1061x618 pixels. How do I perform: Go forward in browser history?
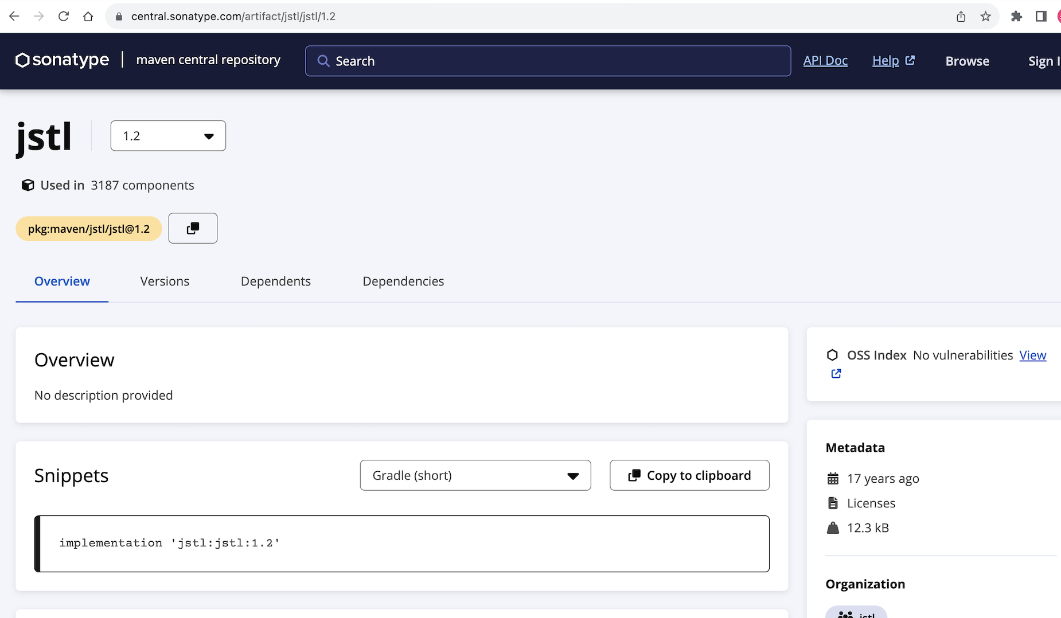38,16
